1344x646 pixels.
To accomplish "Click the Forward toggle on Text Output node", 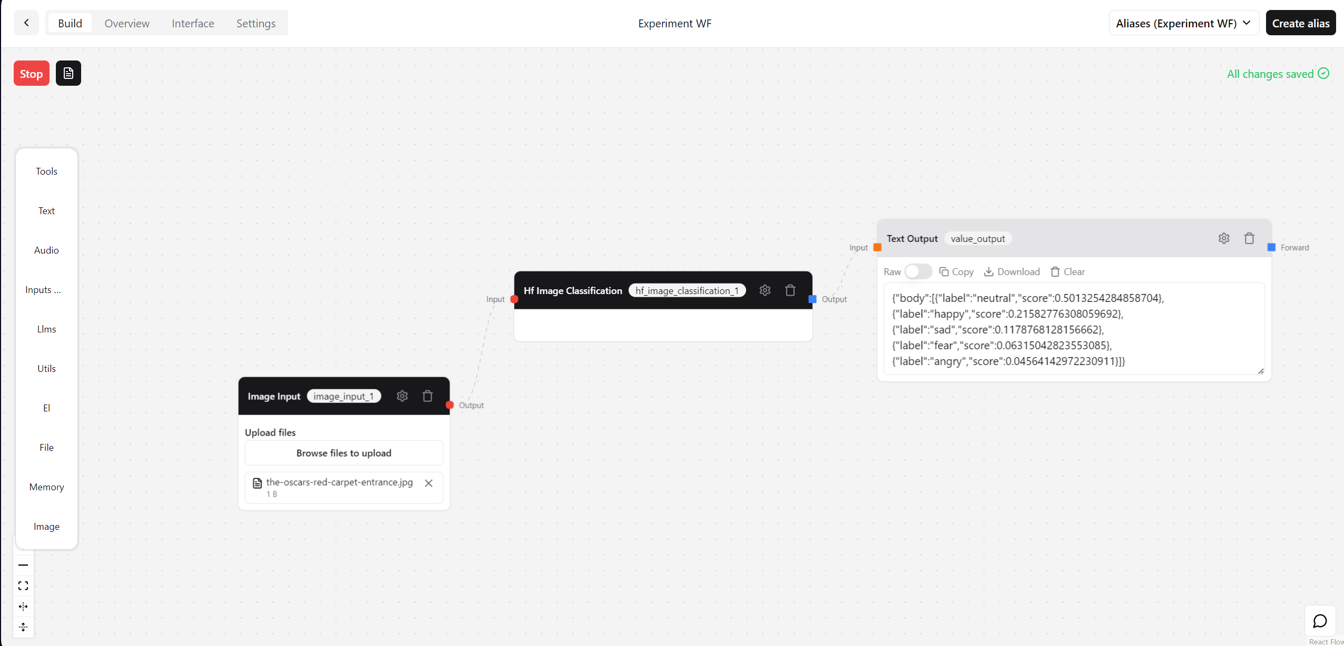I will 1271,247.
